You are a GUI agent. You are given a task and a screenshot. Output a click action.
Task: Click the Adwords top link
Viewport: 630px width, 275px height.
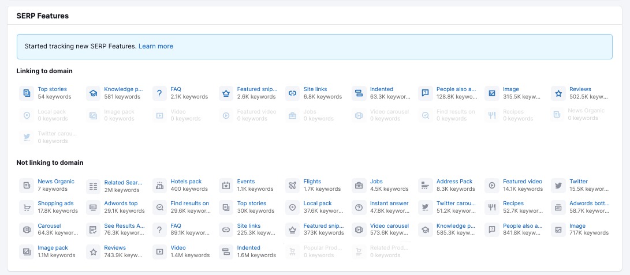[121, 204]
